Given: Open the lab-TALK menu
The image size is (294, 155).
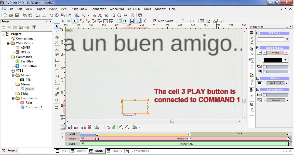Looking at the screenshot, I should (x=134, y=9).
